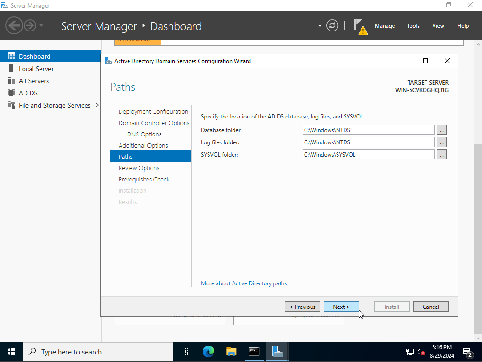This screenshot has width=482, height=362.
Task: Click the Server Manager taskbar icon
Action: (277, 352)
